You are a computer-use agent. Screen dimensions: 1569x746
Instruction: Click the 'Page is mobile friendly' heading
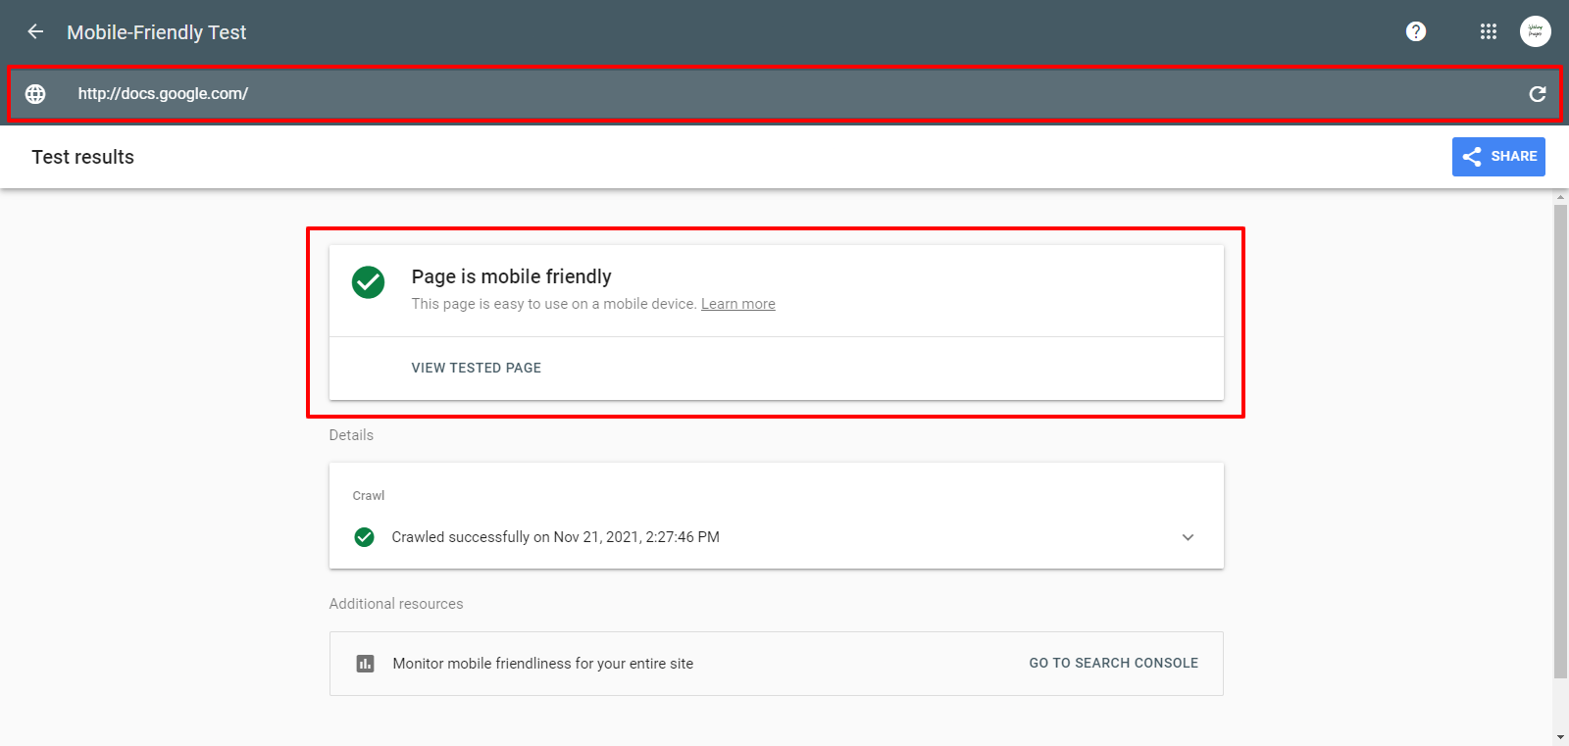tap(512, 276)
